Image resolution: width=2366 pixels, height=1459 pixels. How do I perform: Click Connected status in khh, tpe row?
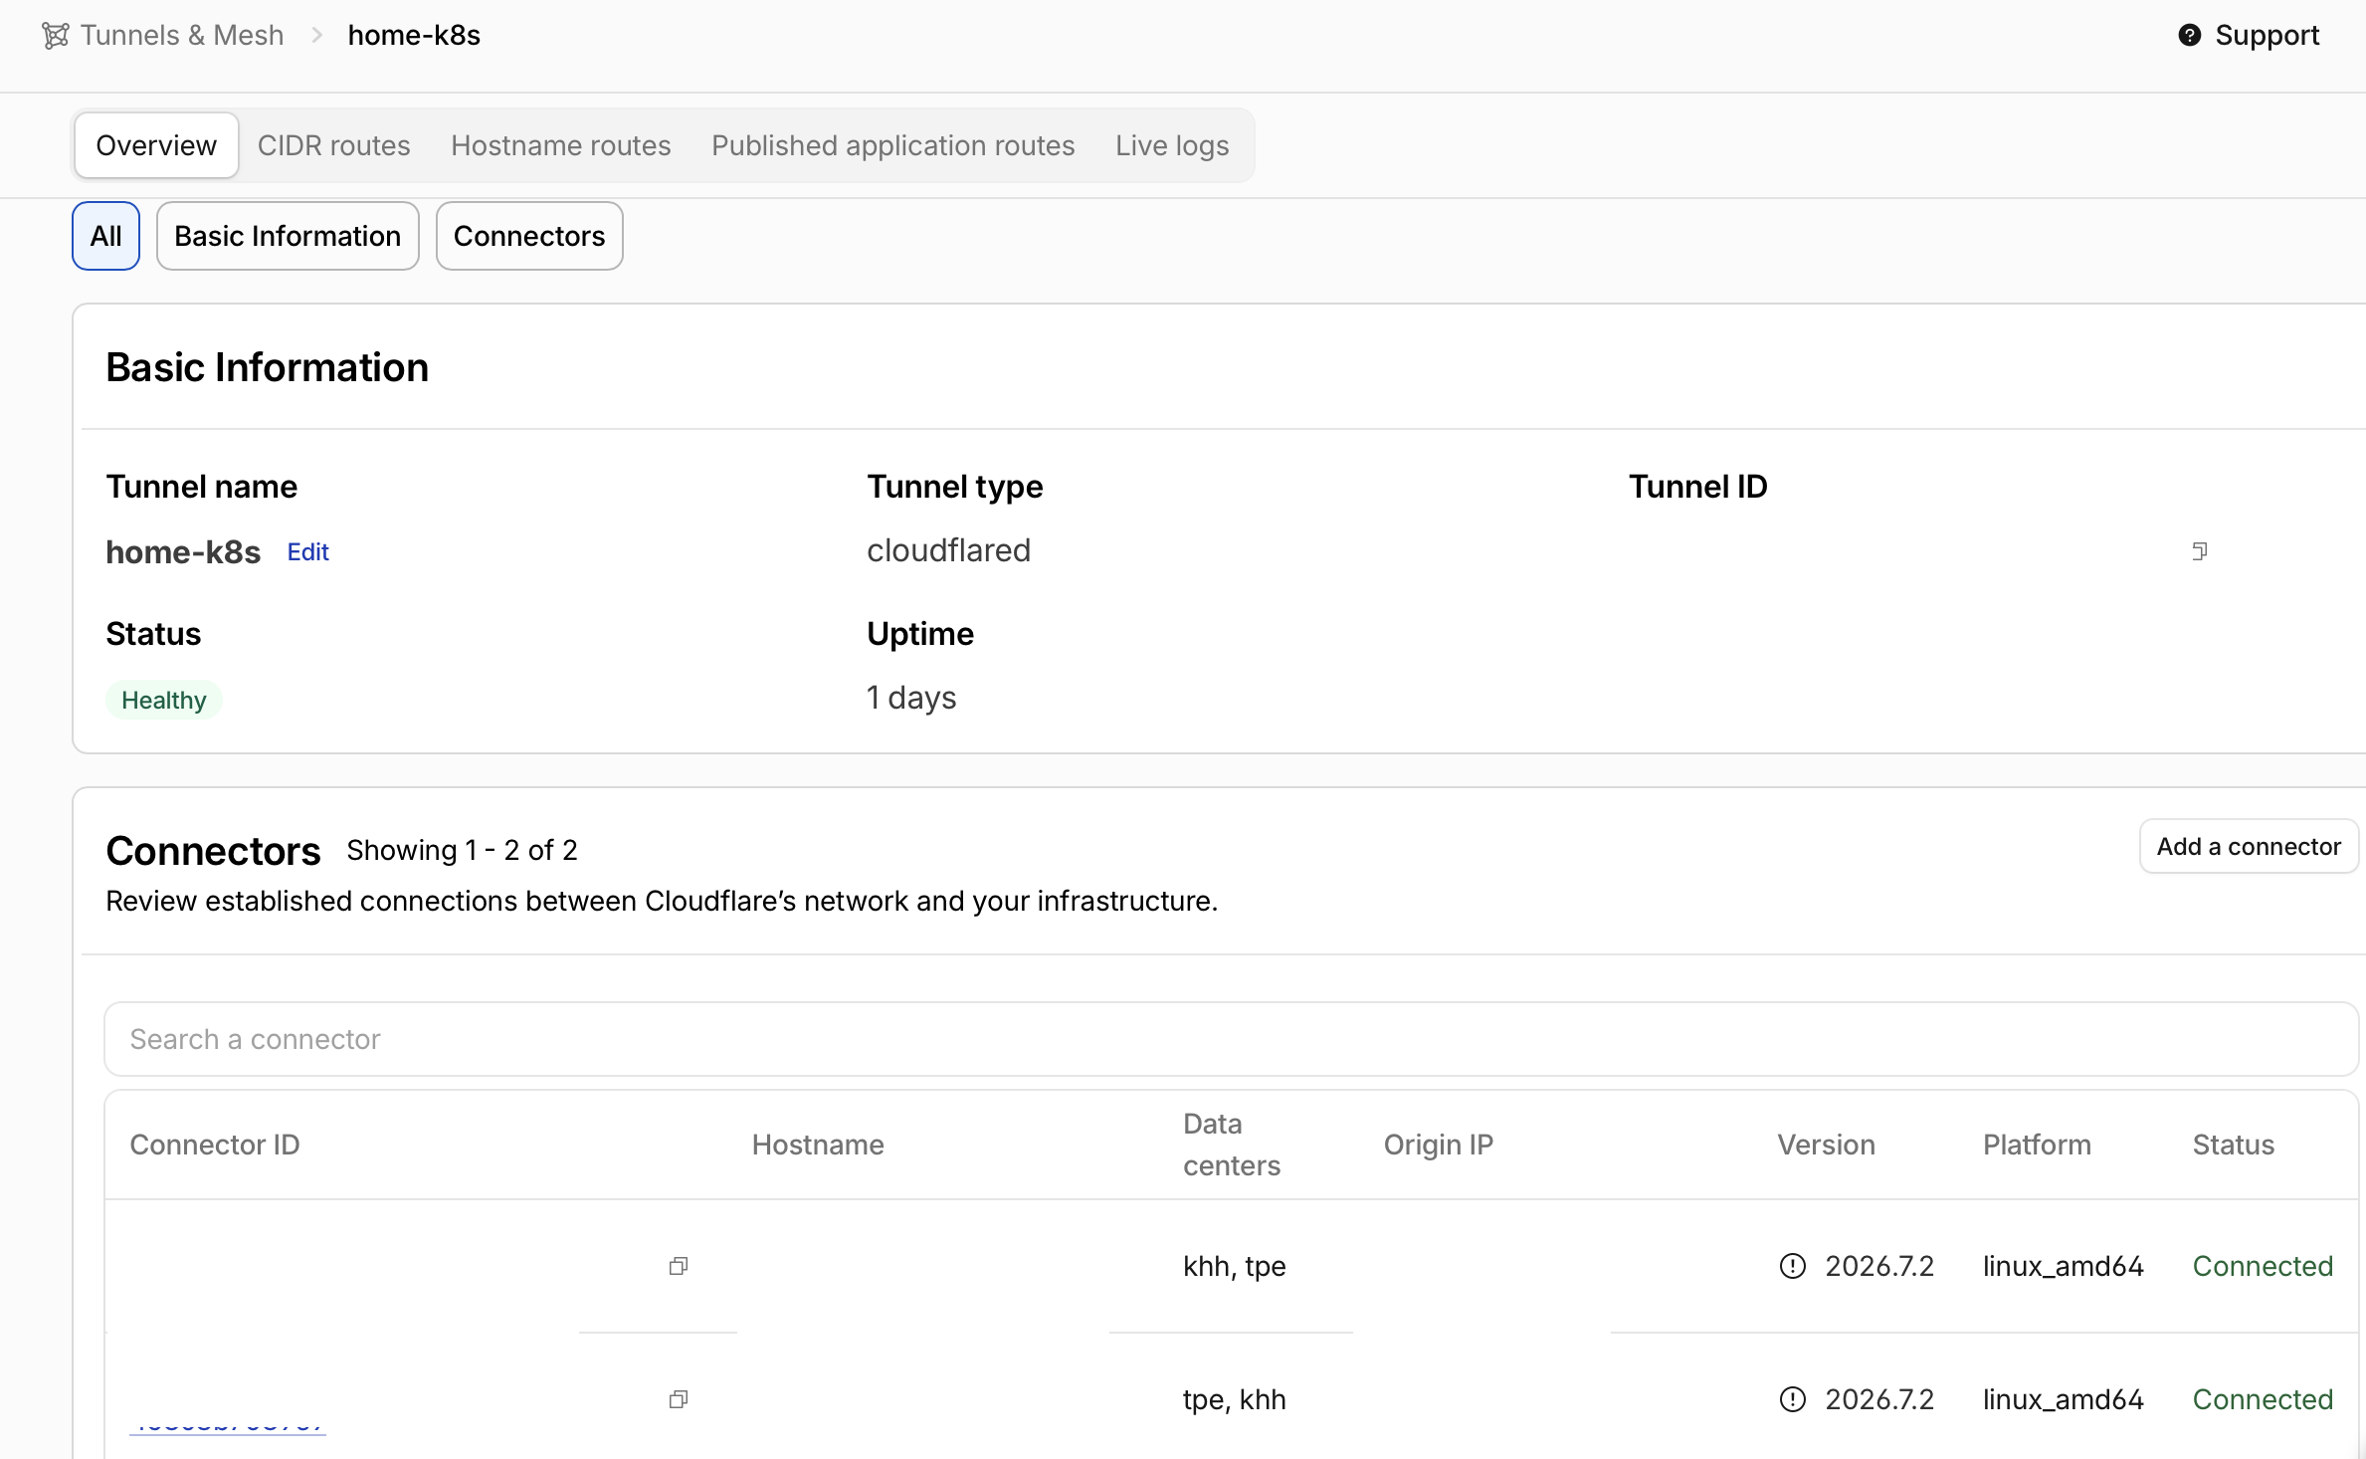pyautogui.click(x=2263, y=1266)
